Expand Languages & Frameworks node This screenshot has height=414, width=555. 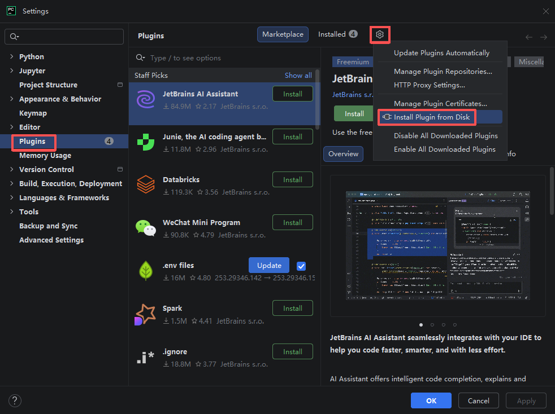12,197
